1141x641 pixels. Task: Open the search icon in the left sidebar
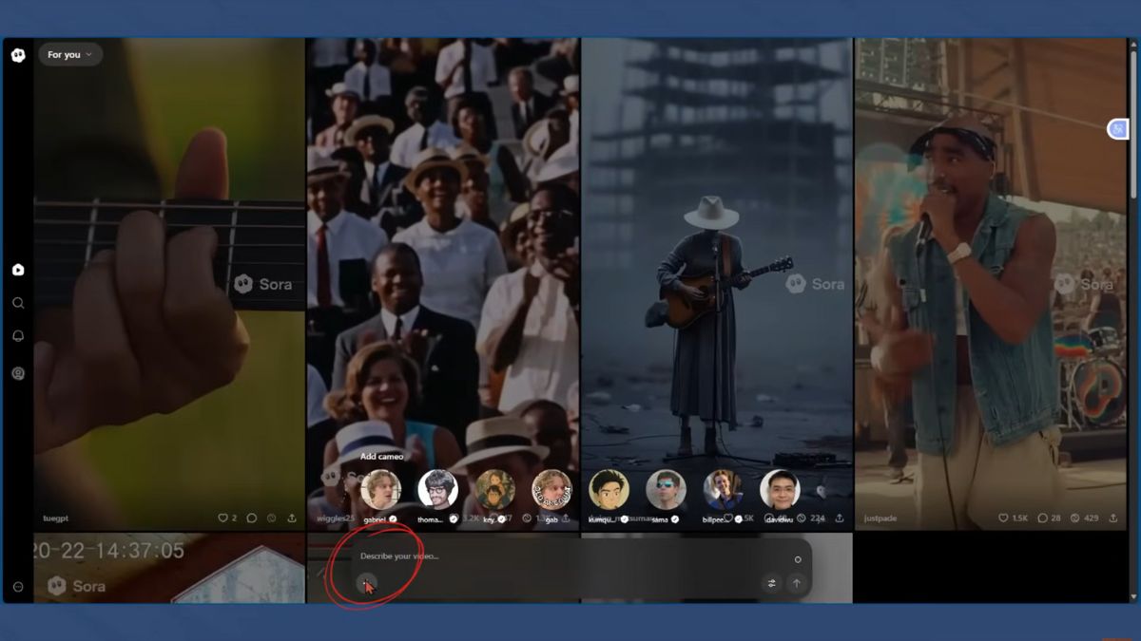pos(18,303)
